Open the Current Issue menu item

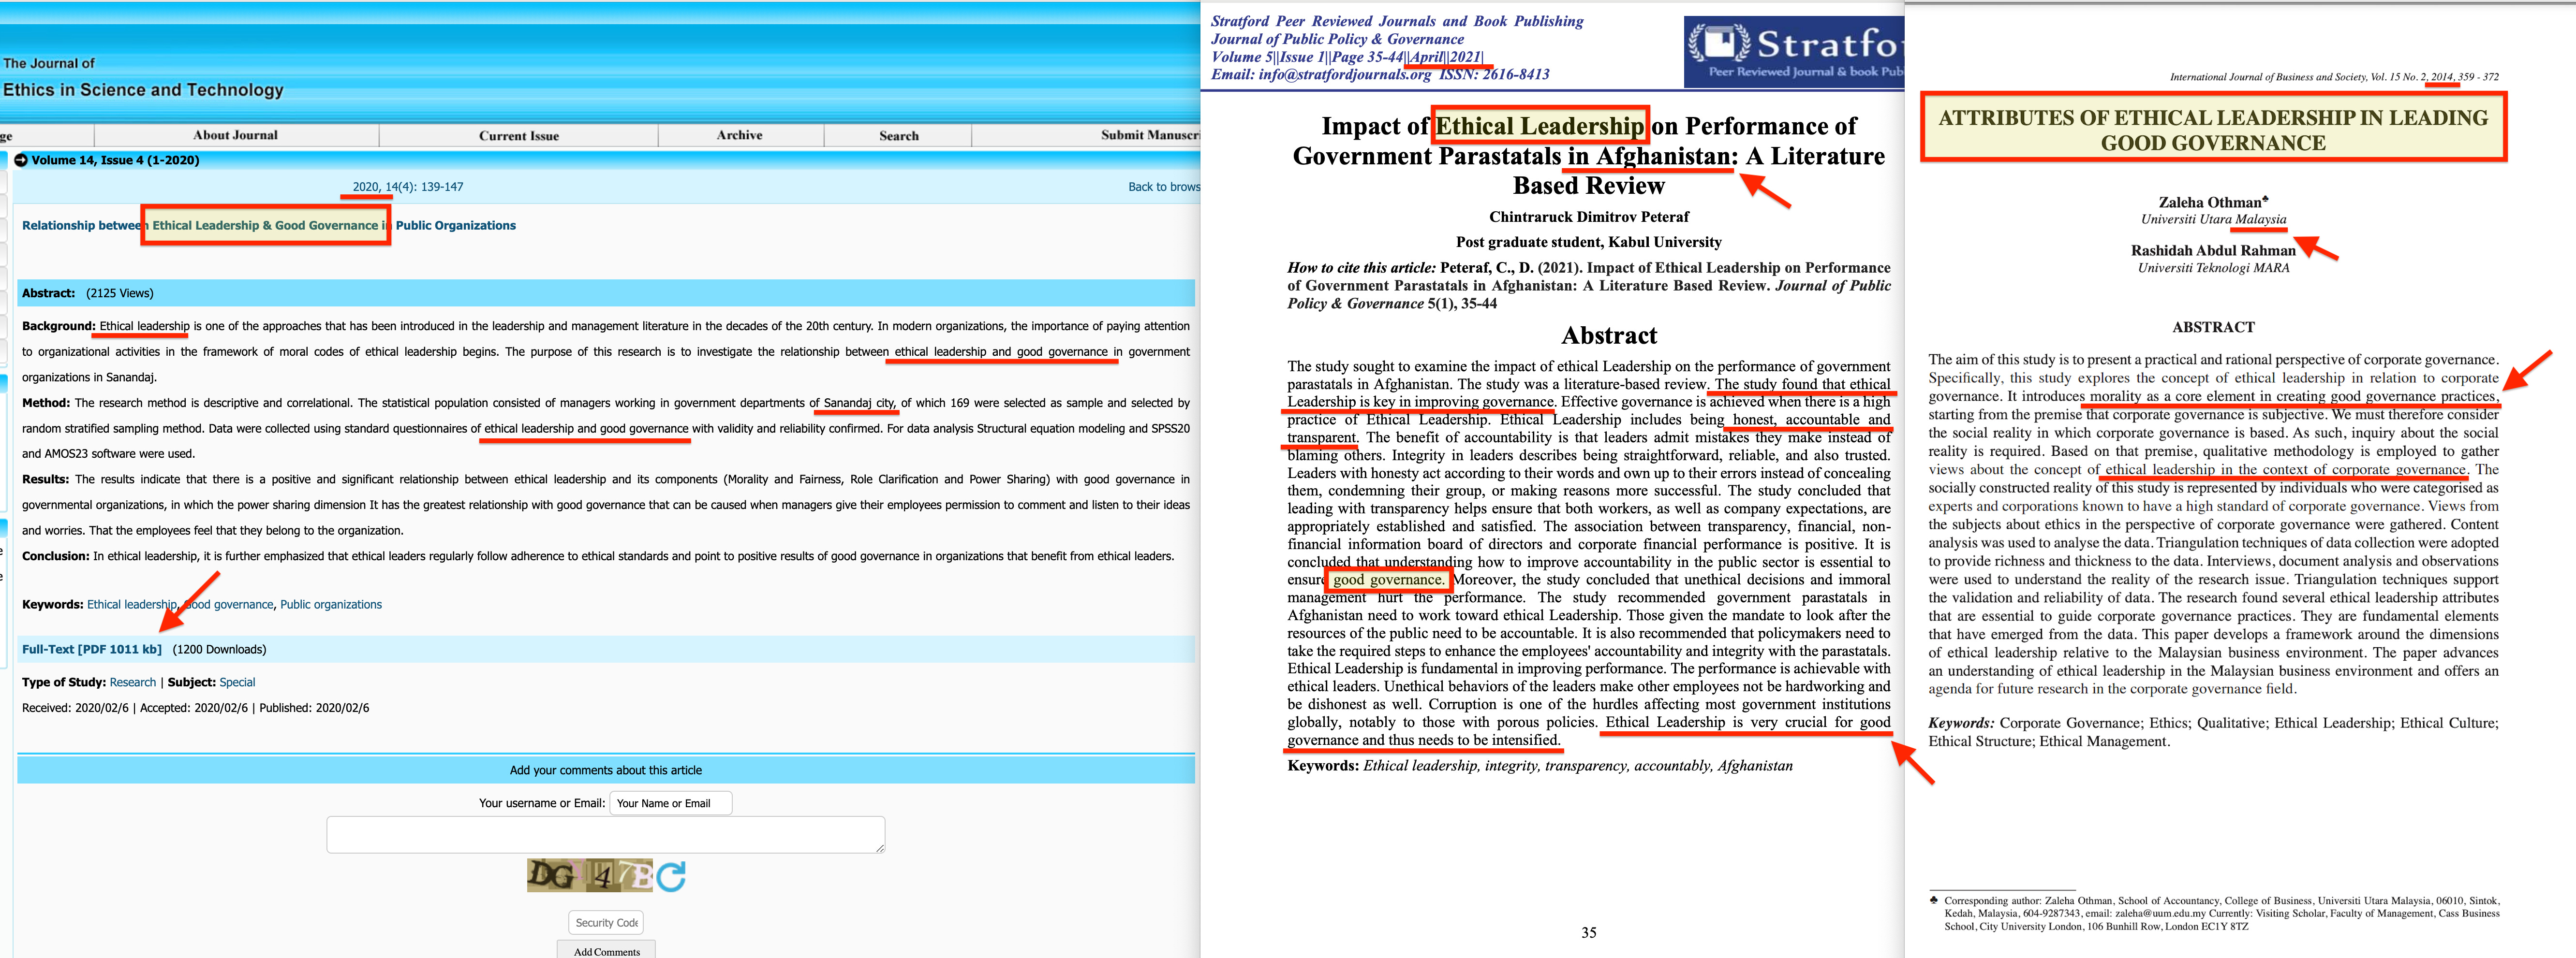pos(518,135)
